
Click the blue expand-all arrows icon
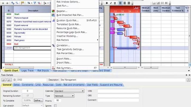point(13,3)
